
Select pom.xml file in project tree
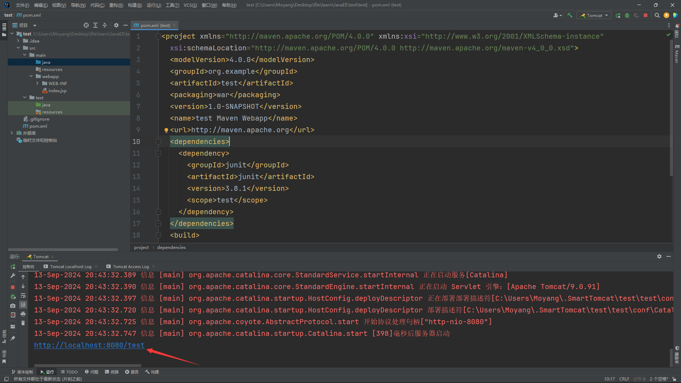coord(35,126)
